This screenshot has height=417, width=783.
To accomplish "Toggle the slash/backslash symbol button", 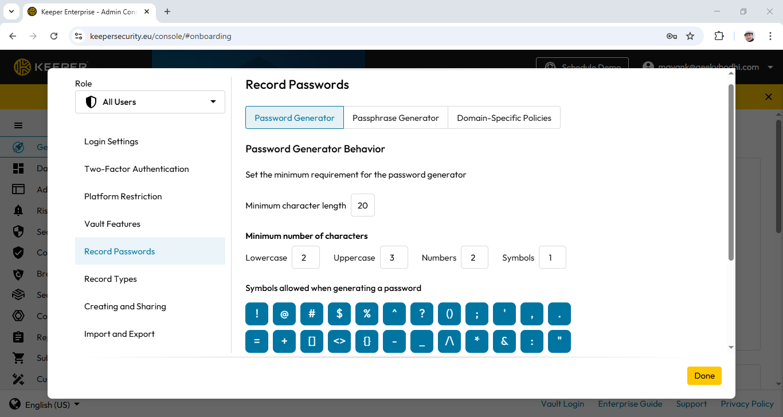I will (449, 341).
